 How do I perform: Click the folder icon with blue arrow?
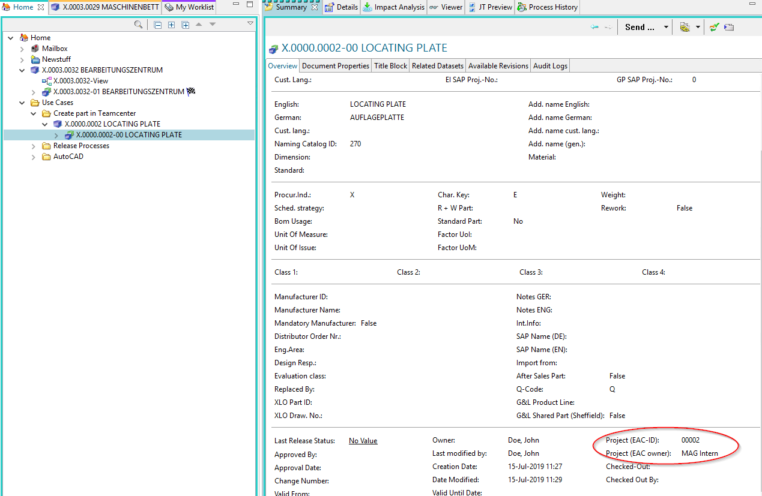tap(729, 27)
